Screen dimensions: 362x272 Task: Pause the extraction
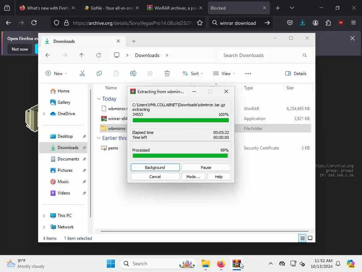pyautogui.click(x=206, y=168)
